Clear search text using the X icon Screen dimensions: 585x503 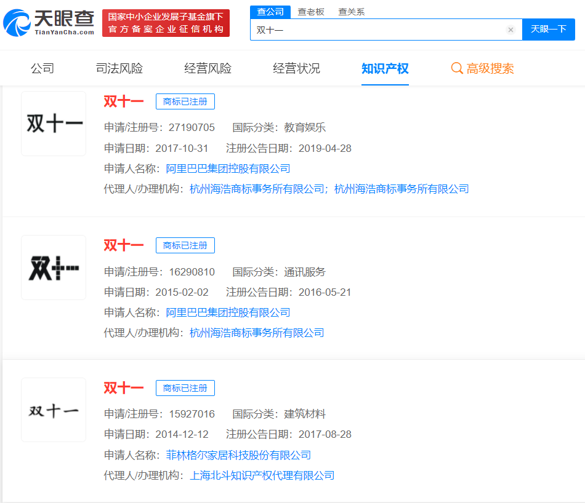(x=510, y=30)
